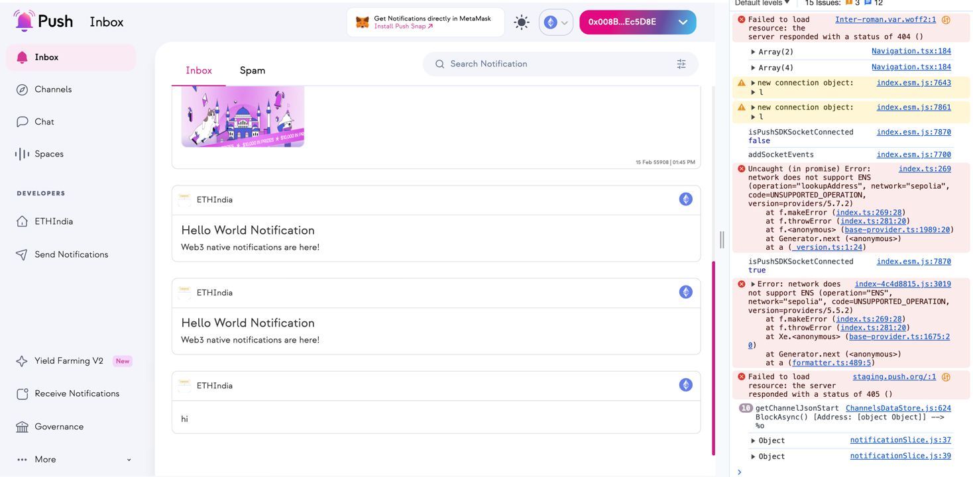This screenshot has height=477, width=973.
Task: Open notificationSlice.js:37 source link
Action: click(901, 441)
